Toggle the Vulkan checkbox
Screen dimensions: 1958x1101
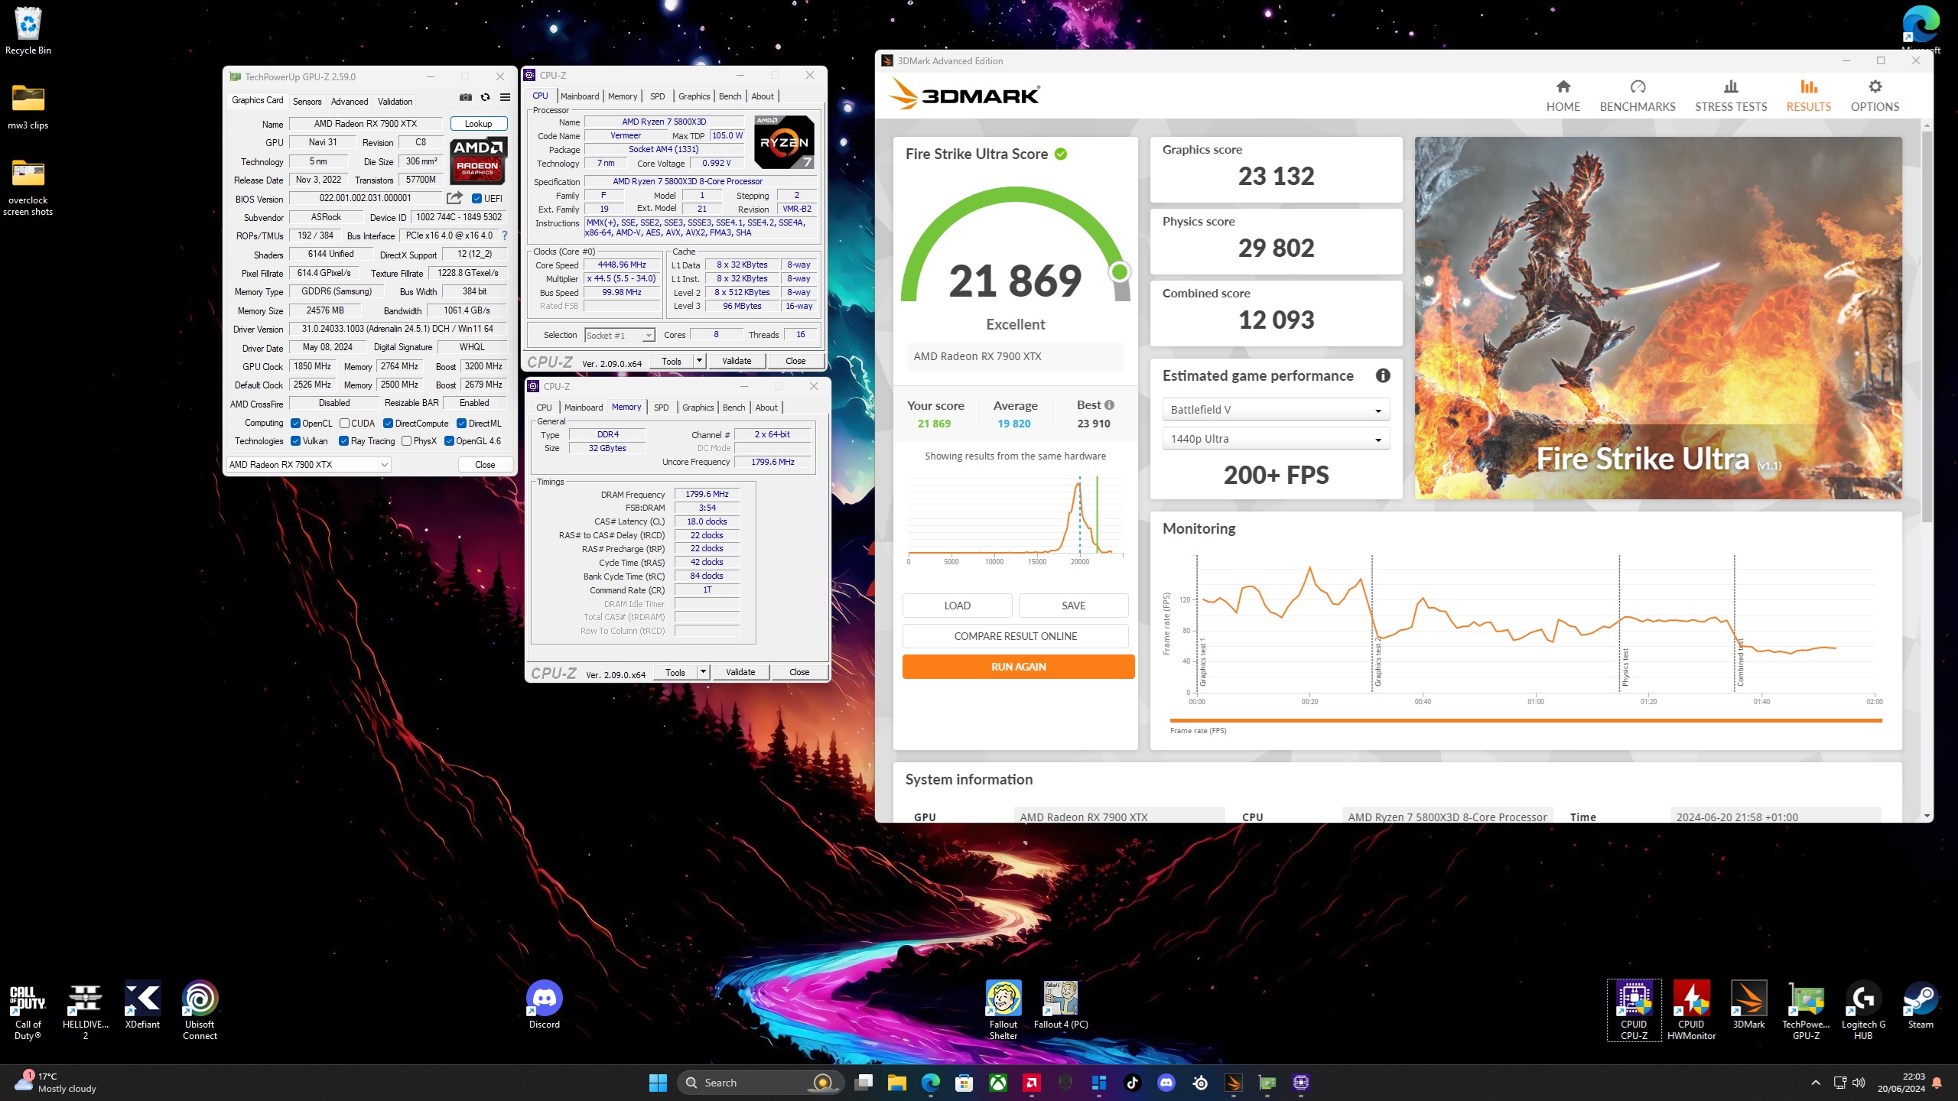[295, 441]
